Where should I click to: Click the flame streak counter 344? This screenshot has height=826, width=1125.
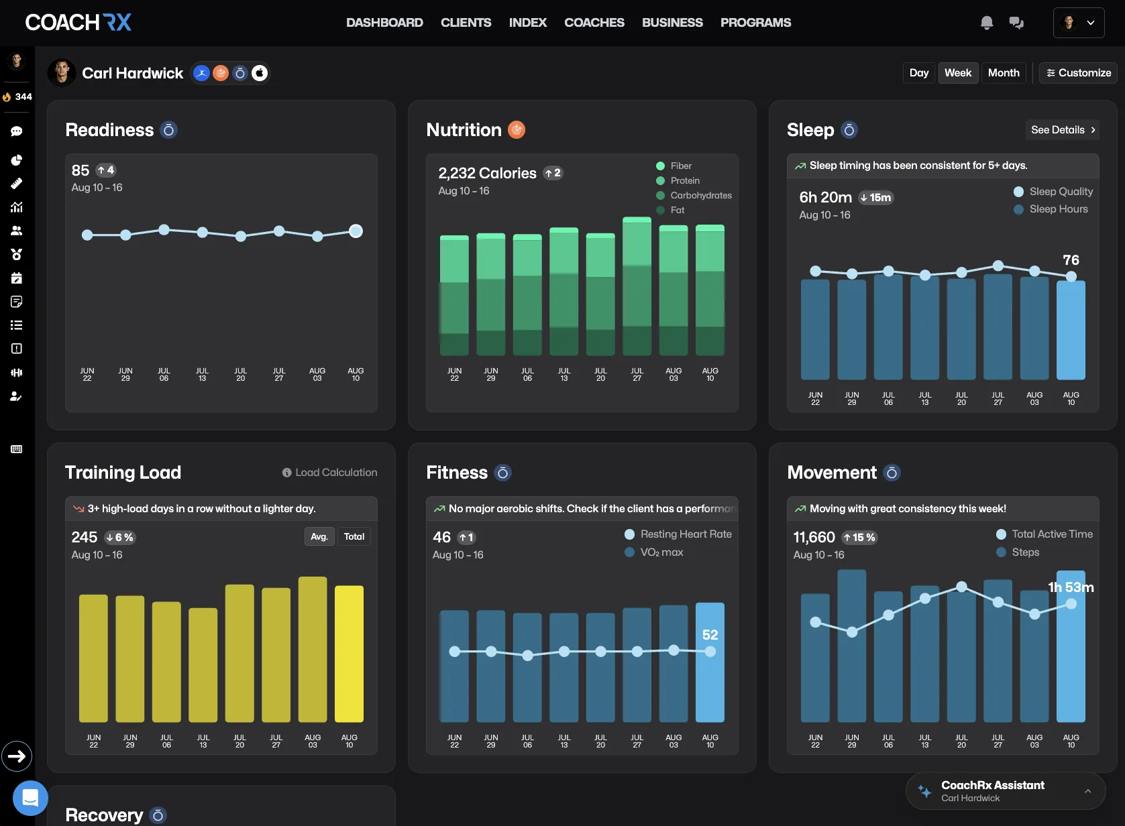[17, 97]
